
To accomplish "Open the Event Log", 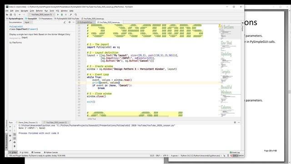I will coord(235,153).
